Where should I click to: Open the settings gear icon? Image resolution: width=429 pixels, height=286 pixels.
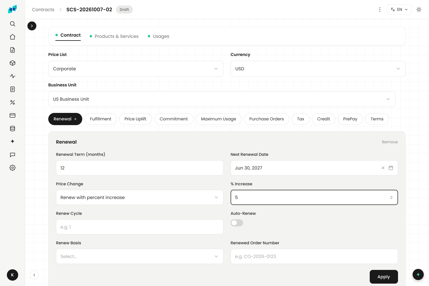[13, 168]
